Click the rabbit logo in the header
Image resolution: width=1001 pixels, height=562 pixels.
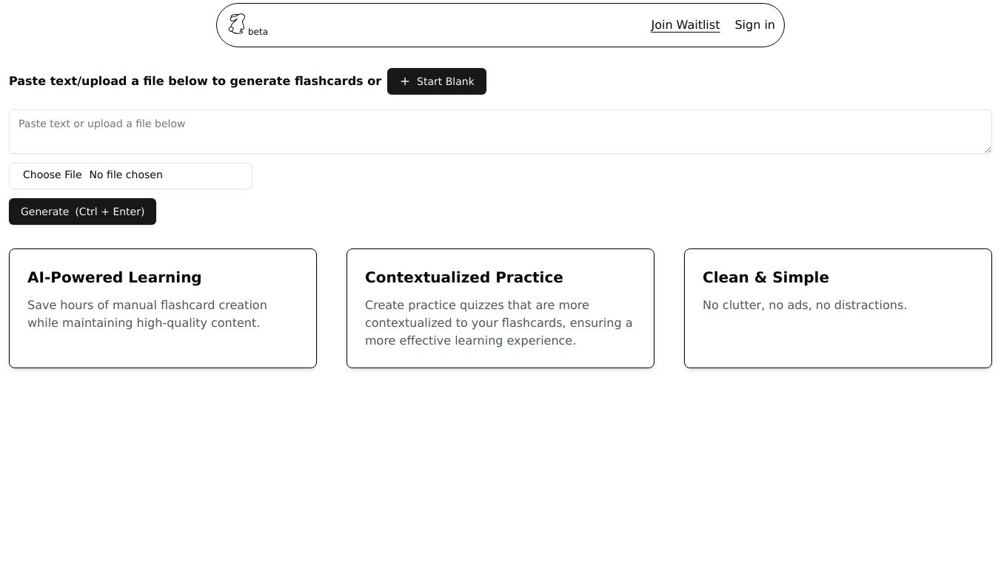coord(236,24)
